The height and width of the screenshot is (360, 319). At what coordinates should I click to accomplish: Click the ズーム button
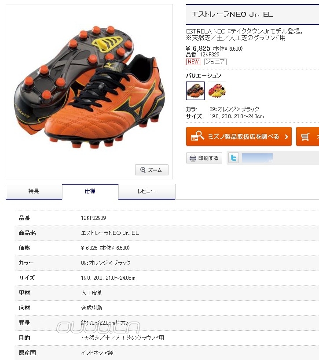pyautogui.click(x=152, y=170)
